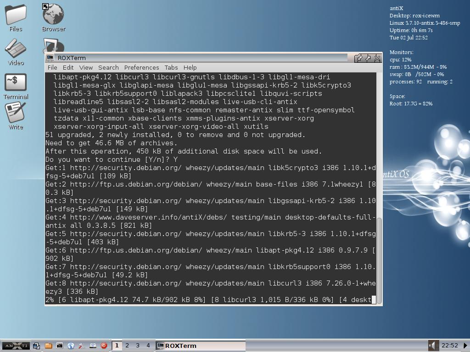
Task: Click the 'Do you want to continue [Y/n]? Y' line
Action: pyautogui.click(x=112, y=159)
